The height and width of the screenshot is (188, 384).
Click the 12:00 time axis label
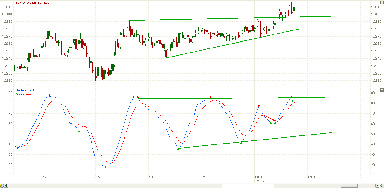(x=47, y=177)
